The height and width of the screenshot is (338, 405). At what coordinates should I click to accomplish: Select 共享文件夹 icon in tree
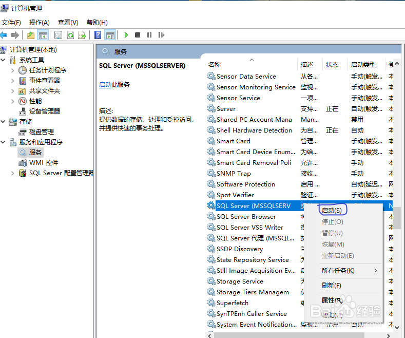coord(22,91)
